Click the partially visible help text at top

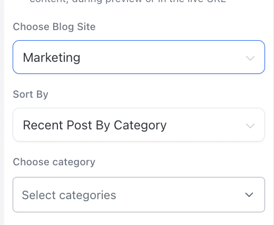point(128,2)
